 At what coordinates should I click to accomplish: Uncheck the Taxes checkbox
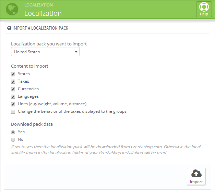click(x=13, y=82)
